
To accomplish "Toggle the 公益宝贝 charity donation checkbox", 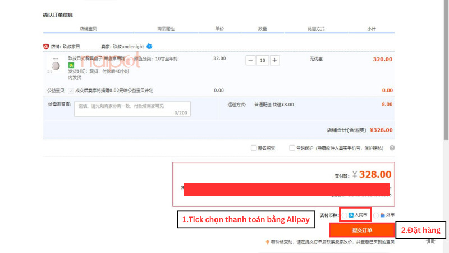I will (x=71, y=91).
